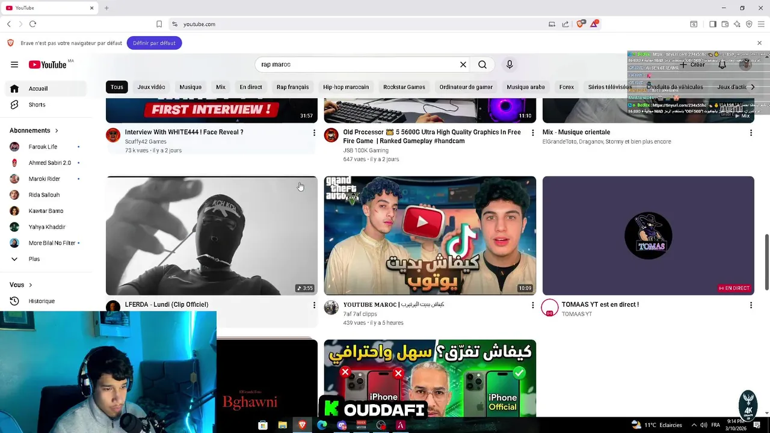The width and height of the screenshot is (770, 433).
Task: Dismiss the Brave default browser banner
Action: click(759, 43)
